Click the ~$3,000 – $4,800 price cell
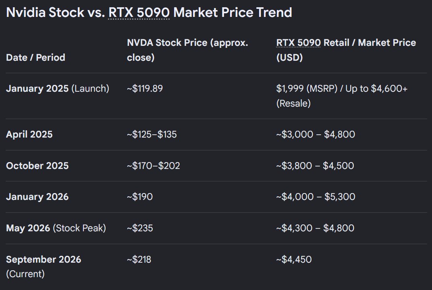 pyautogui.click(x=316, y=134)
